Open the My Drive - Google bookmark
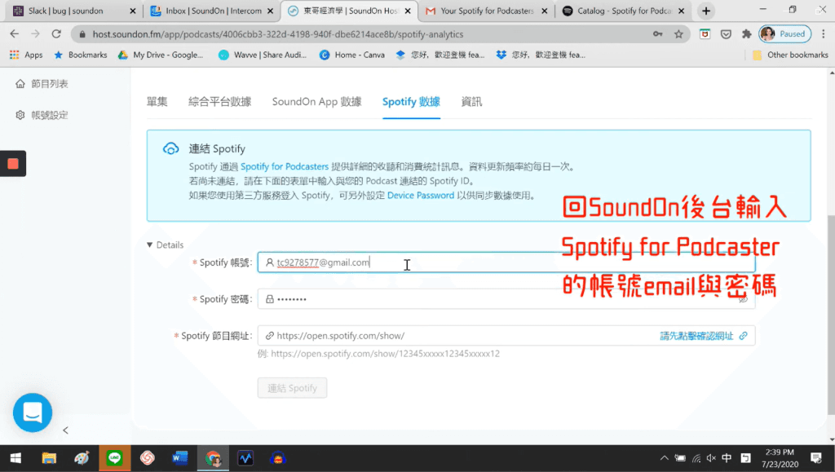 tap(161, 55)
